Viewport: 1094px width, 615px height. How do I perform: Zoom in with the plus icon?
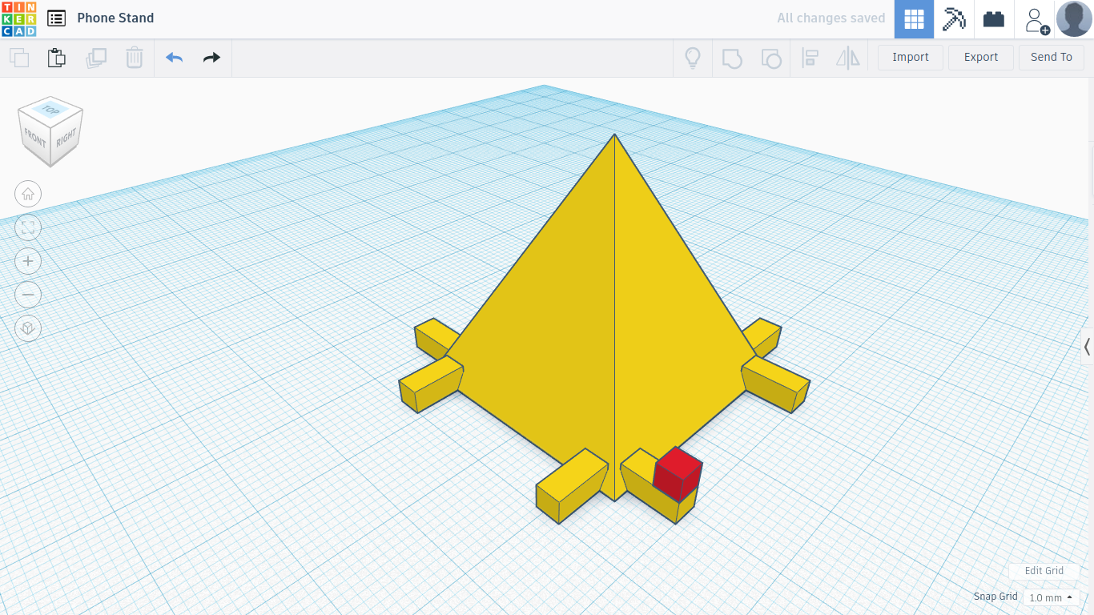click(28, 261)
